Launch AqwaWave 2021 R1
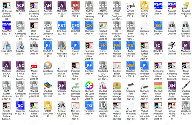The width and height of the screenshot is (192, 125). click(x=6, y=26)
